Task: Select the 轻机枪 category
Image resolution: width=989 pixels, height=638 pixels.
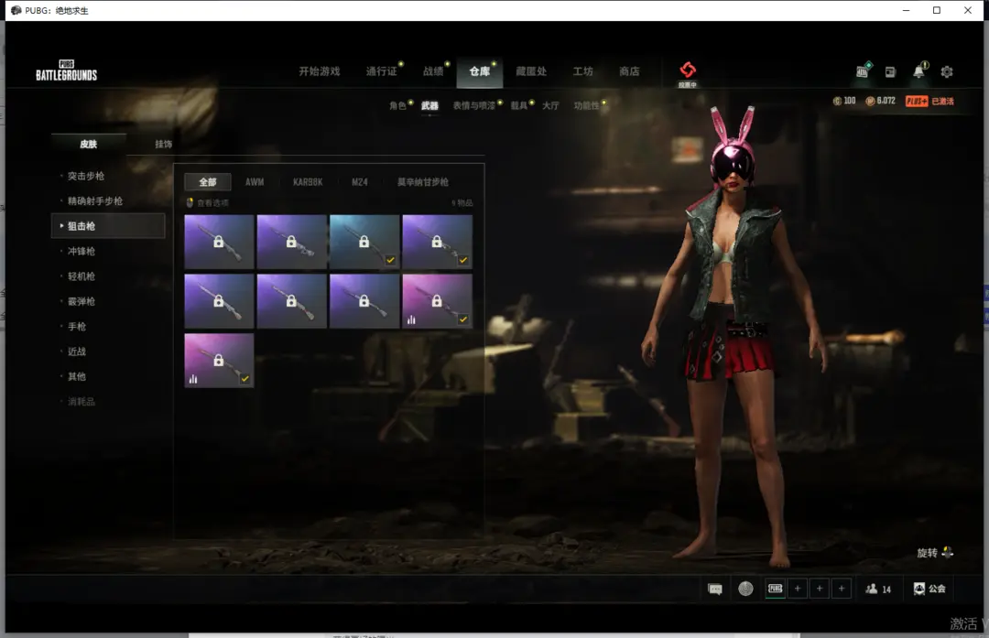Action: coord(82,276)
